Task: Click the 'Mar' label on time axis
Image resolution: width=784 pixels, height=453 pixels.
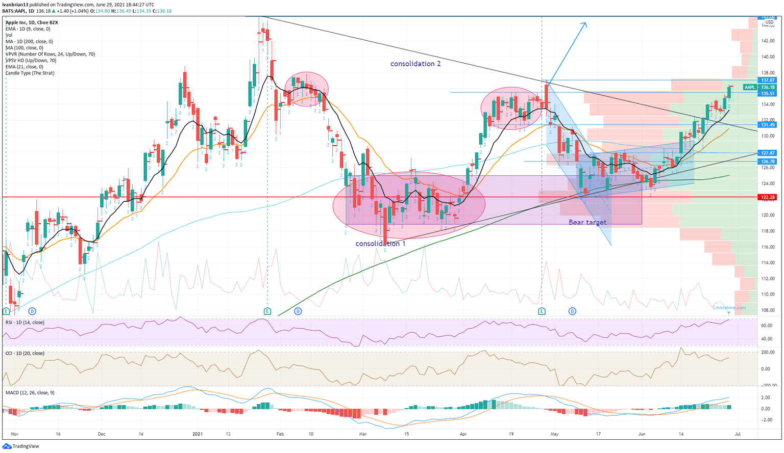Action: click(363, 434)
